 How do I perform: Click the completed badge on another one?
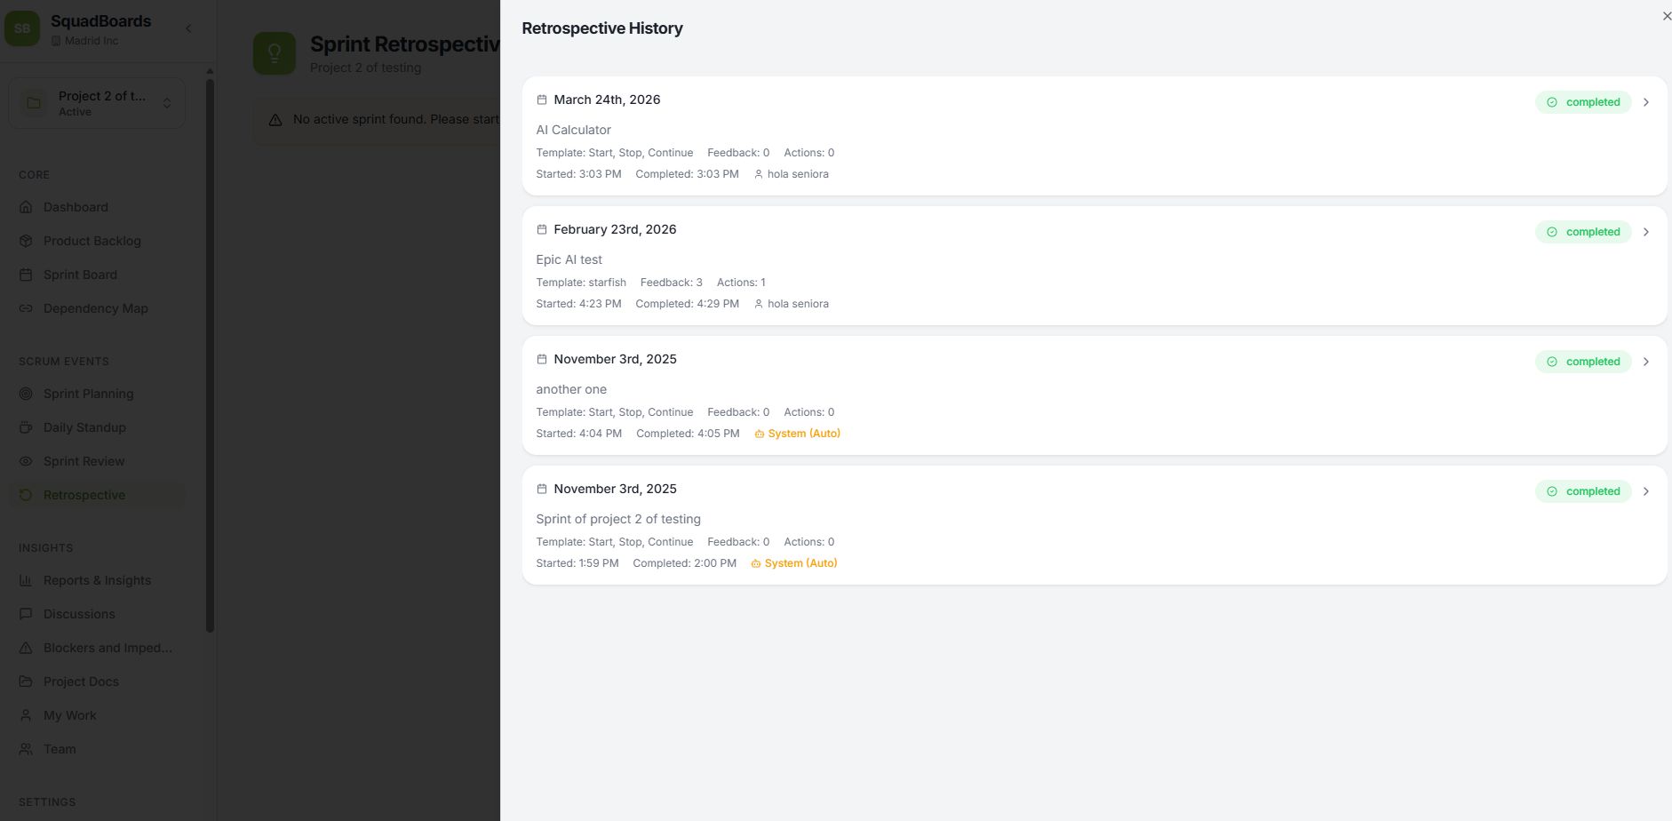click(x=1583, y=361)
